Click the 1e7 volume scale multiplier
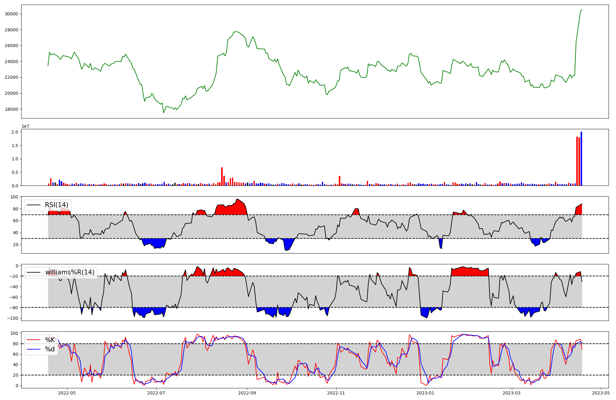The height and width of the screenshot is (400, 616). point(25,126)
